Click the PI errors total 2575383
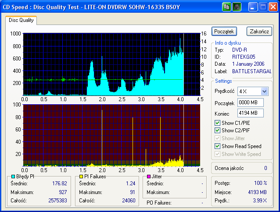This screenshot has width=280, height=212. tap(57, 201)
